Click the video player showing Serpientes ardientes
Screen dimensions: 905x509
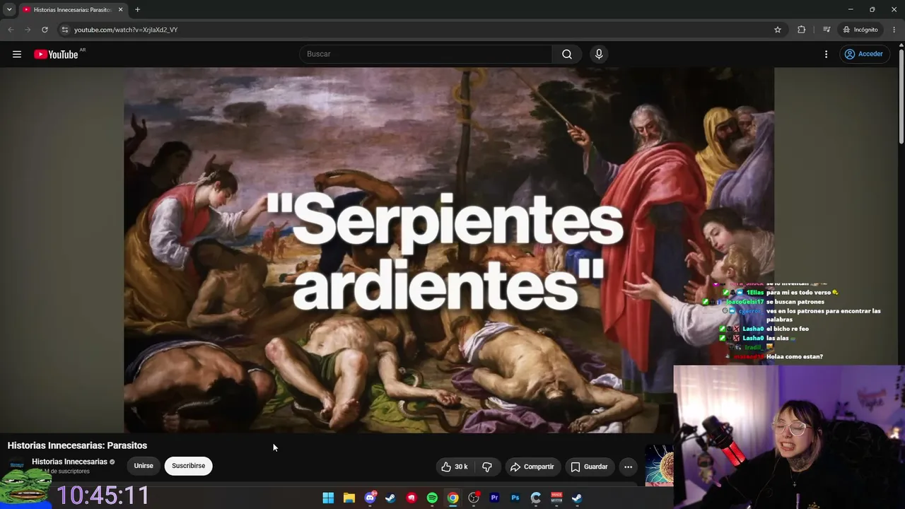(449, 250)
